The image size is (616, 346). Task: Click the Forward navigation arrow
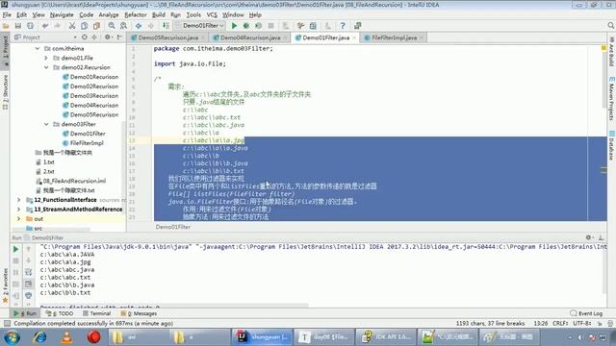[151, 26]
